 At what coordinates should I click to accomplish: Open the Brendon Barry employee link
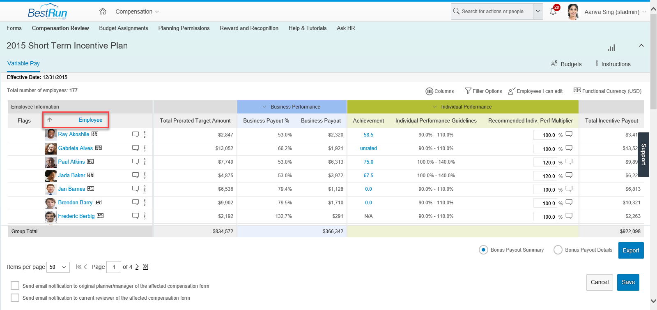click(x=75, y=202)
